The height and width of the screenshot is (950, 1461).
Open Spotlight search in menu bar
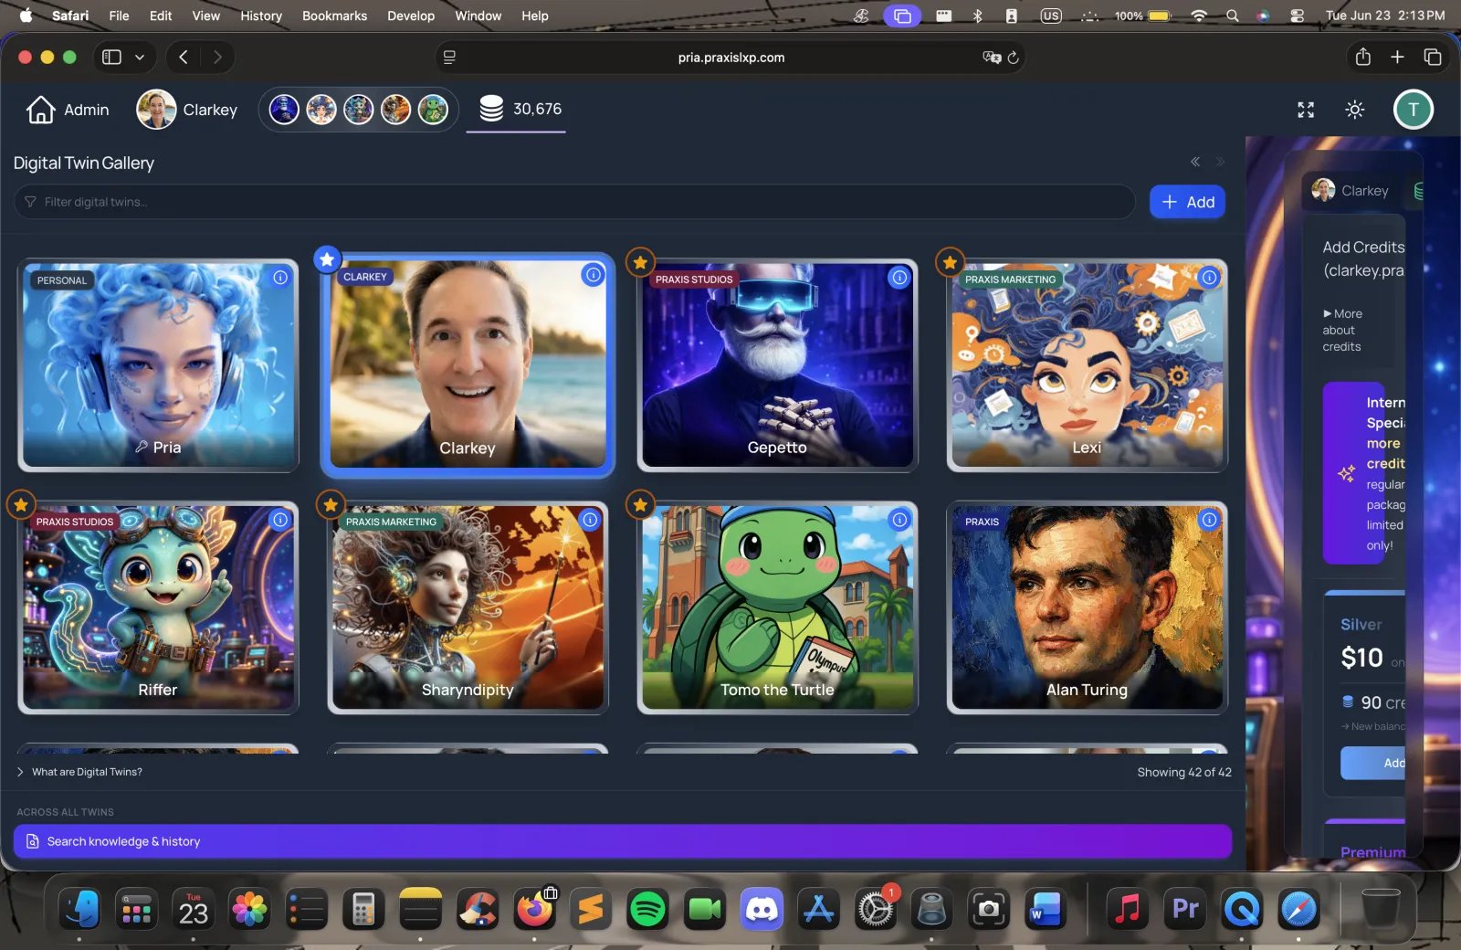point(1233,16)
